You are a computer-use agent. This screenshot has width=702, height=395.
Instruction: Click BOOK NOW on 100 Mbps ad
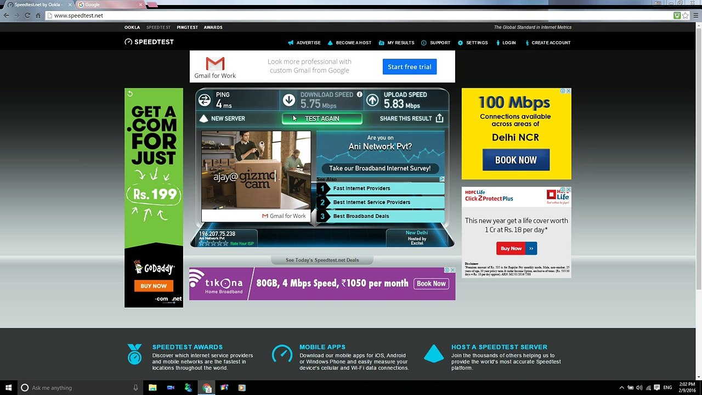(x=516, y=160)
